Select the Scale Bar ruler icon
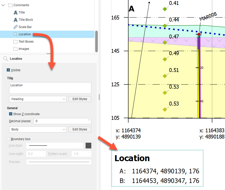Image resolution: width=225 pixels, height=190 pixels. 16,27
